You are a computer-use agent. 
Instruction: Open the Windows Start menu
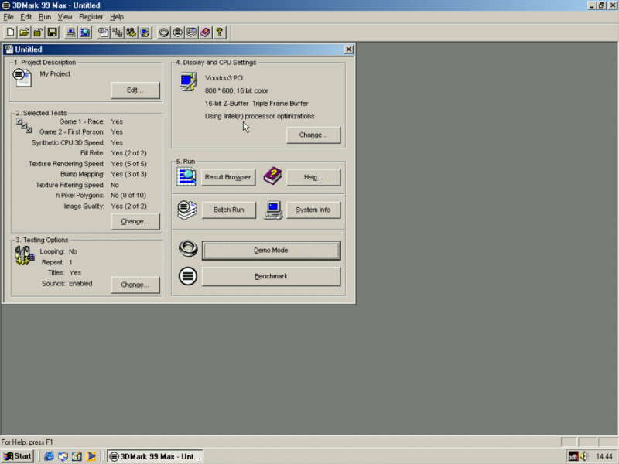point(18,456)
